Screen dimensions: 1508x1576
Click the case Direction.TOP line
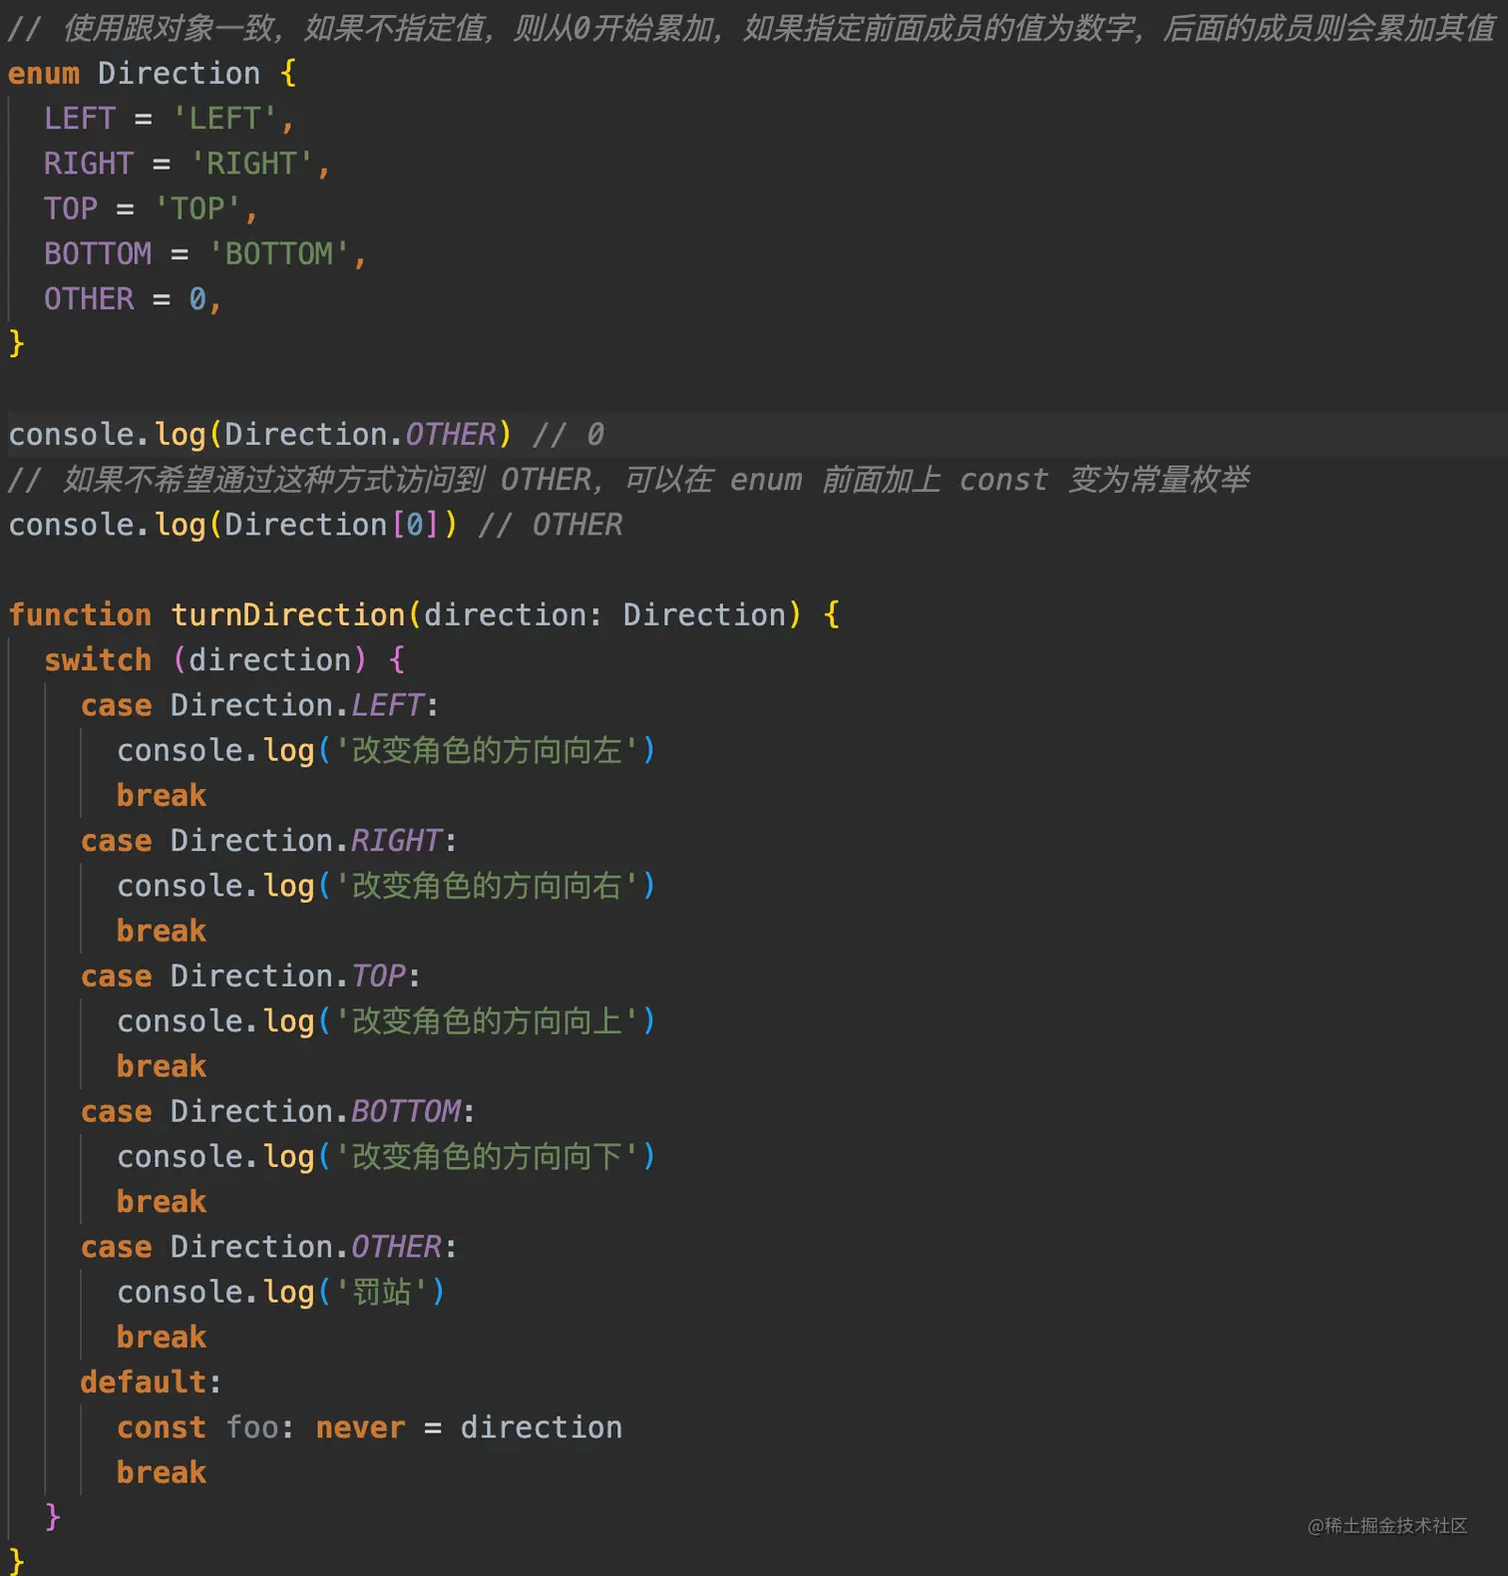(250, 976)
